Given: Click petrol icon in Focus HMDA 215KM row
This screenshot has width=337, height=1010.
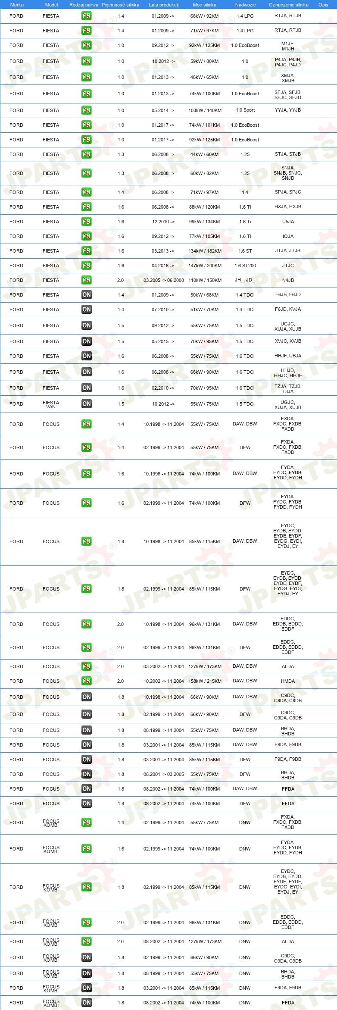Looking at the screenshot, I should pos(87,681).
